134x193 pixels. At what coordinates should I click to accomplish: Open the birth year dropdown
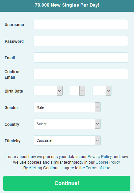tap(102, 91)
